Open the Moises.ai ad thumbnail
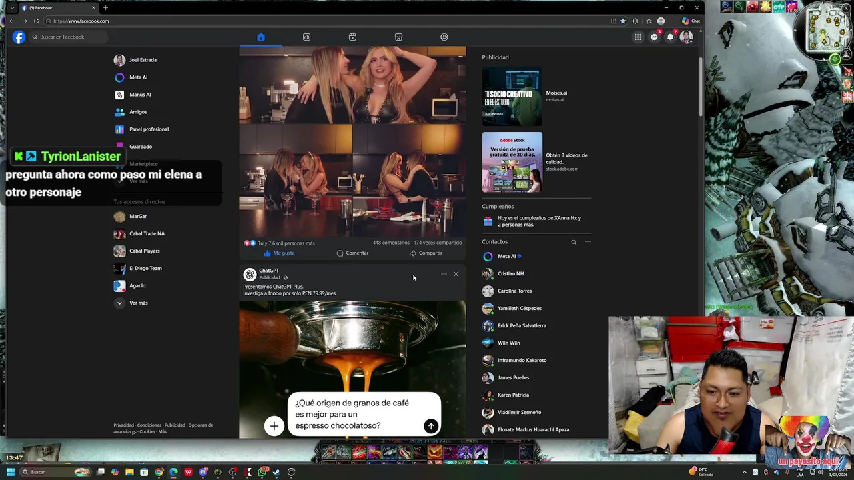Screen dimensions: 854x480 [512, 97]
